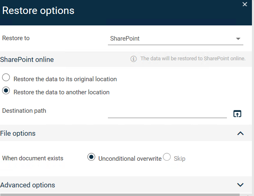Select Restore the data to another location
The width and height of the screenshot is (254, 196).
coord(6,91)
